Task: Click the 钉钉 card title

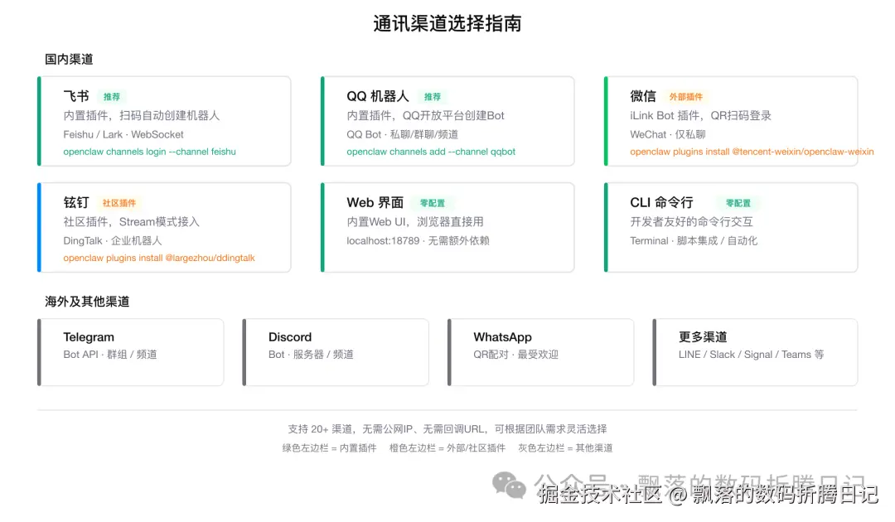Action: 76,202
